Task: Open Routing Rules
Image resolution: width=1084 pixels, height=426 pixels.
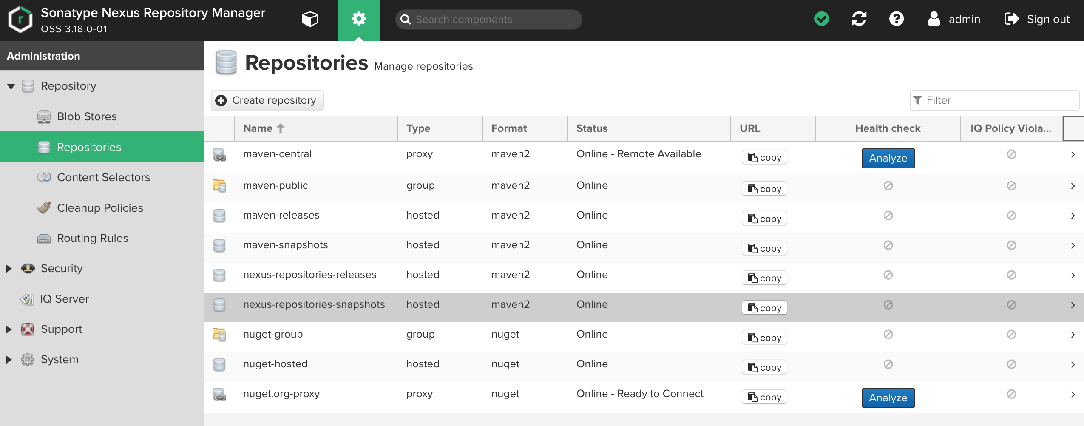Action: click(x=102, y=238)
